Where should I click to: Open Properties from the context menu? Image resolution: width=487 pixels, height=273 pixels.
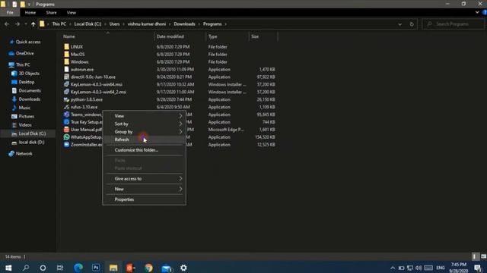pos(144,199)
